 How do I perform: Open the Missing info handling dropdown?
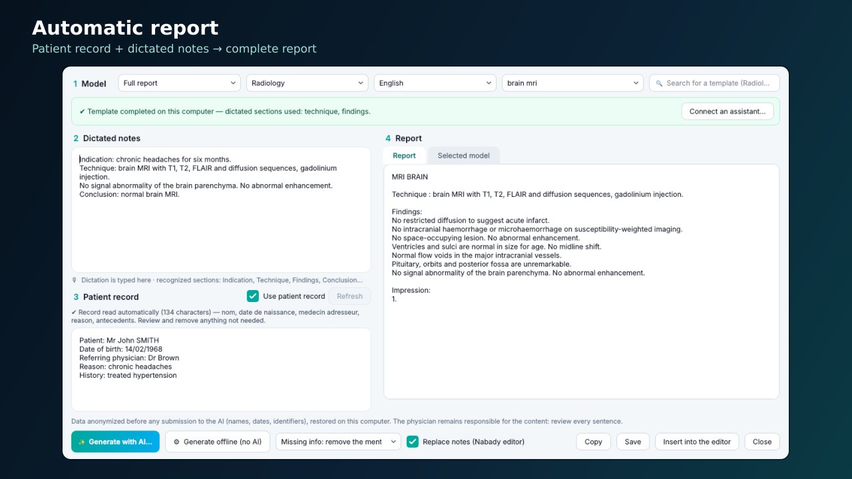tap(338, 442)
